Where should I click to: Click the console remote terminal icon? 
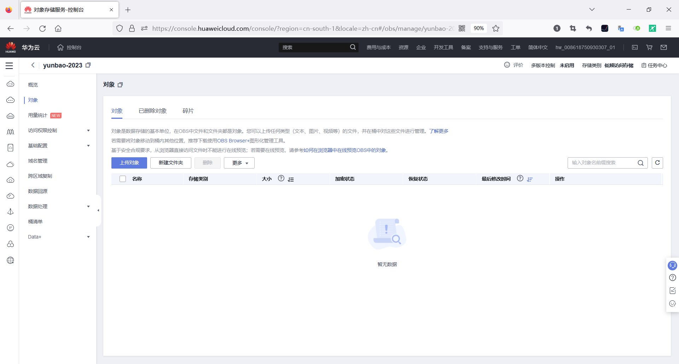[x=635, y=47]
